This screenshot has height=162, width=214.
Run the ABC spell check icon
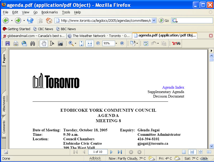[146, 44]
